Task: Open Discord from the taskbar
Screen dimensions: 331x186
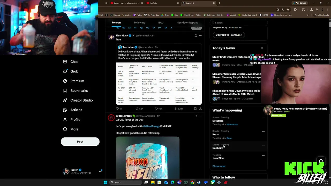Action: tap(179, 182)
